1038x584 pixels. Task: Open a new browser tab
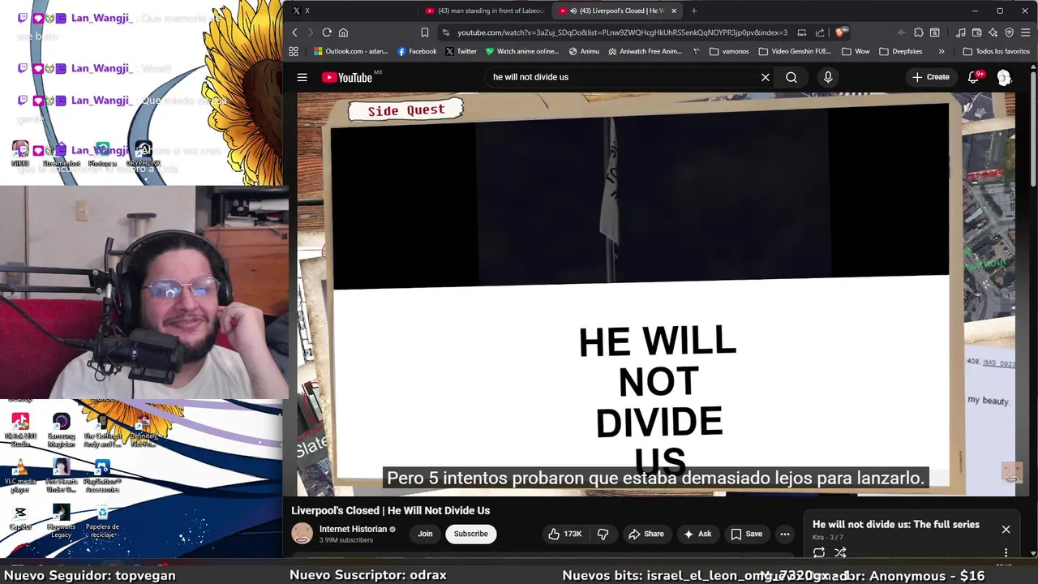pos(693,11)
